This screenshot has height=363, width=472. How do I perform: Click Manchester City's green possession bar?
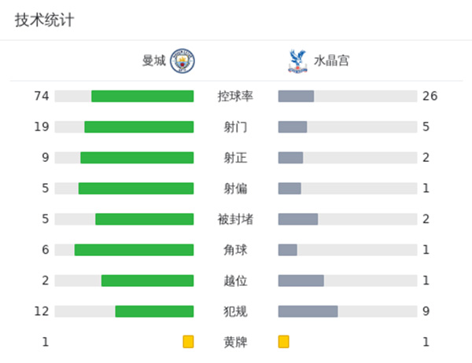click(142, 97)
